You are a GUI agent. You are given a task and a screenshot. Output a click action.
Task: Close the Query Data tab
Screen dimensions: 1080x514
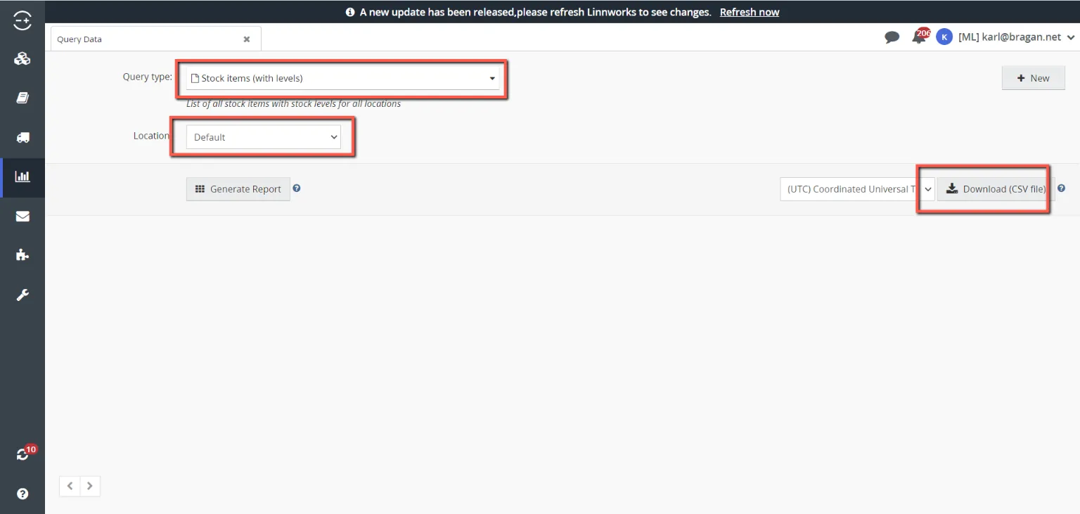247,39
